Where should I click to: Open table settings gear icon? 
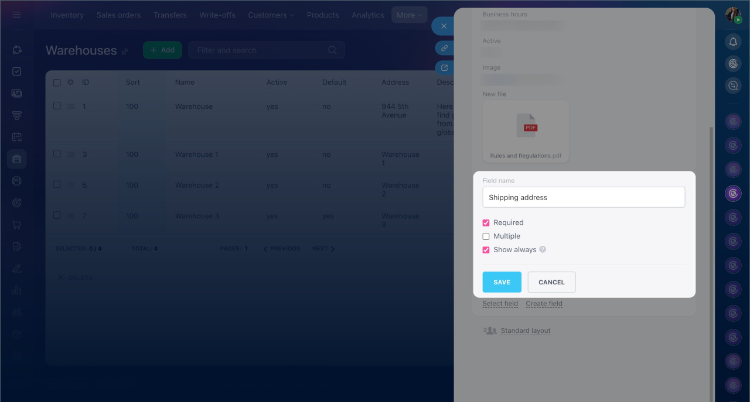click(70, 83)
